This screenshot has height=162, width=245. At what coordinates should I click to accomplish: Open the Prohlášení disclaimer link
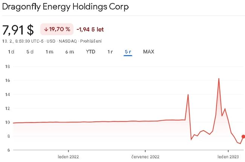(92, 41)
